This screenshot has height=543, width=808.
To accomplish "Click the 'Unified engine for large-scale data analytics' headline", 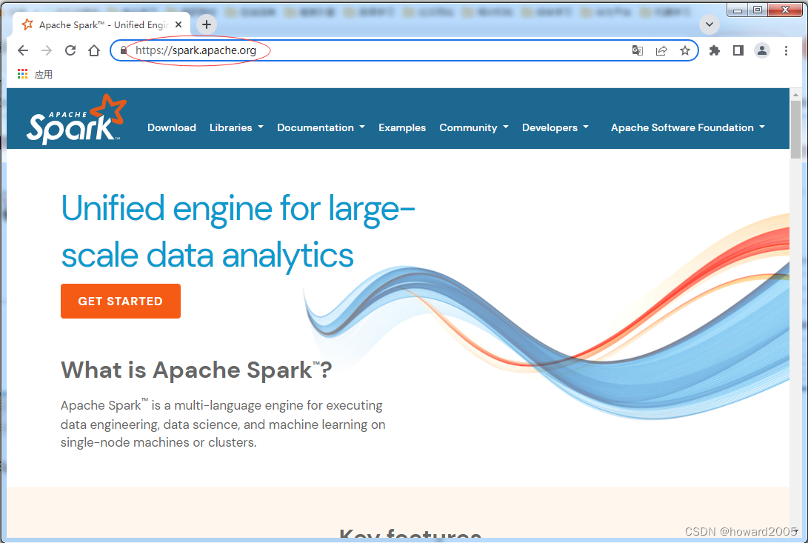I will [x=238, y=232].
